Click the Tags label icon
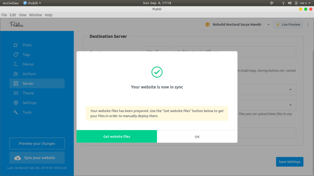Image resolution: width=314 pixels, height=176 pixels. [16, 54]
